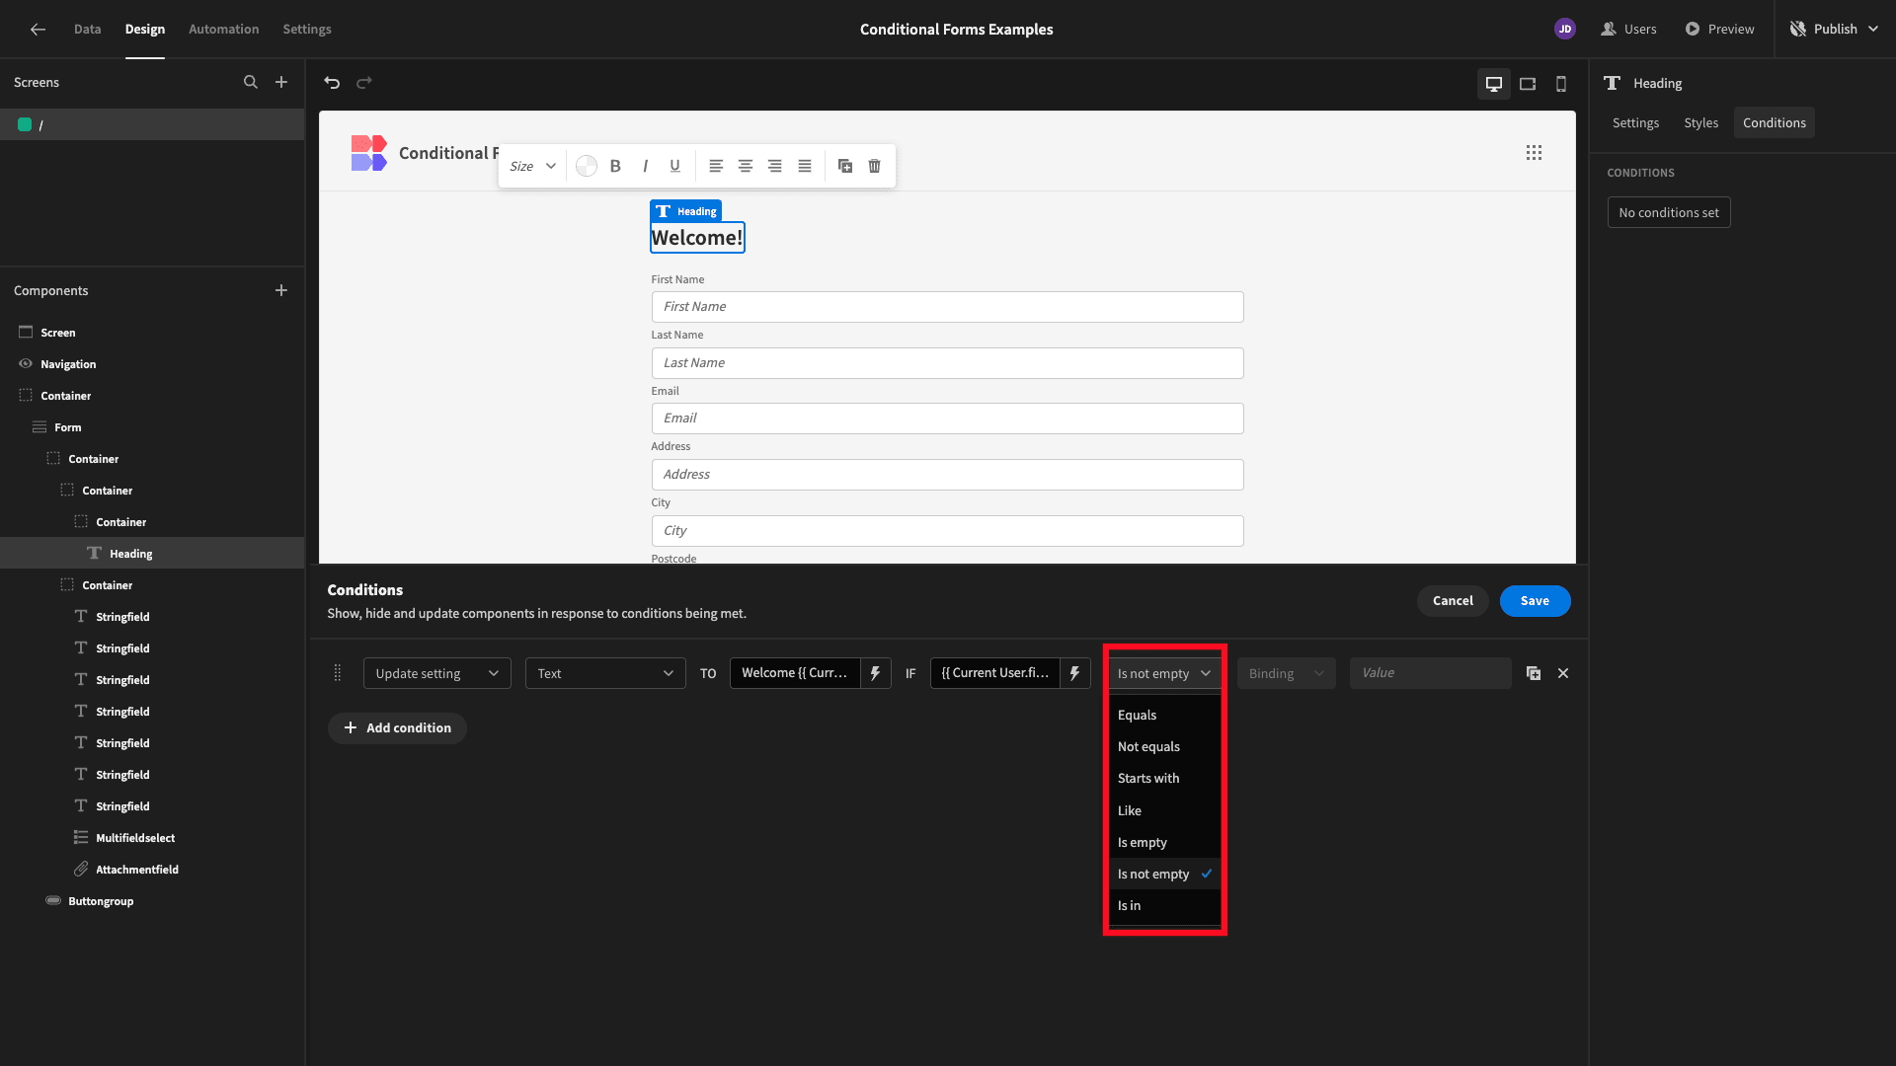The image size is (1896, 1066).
Task: Click the undo arrow icon
Action: (x=332, y=83)
